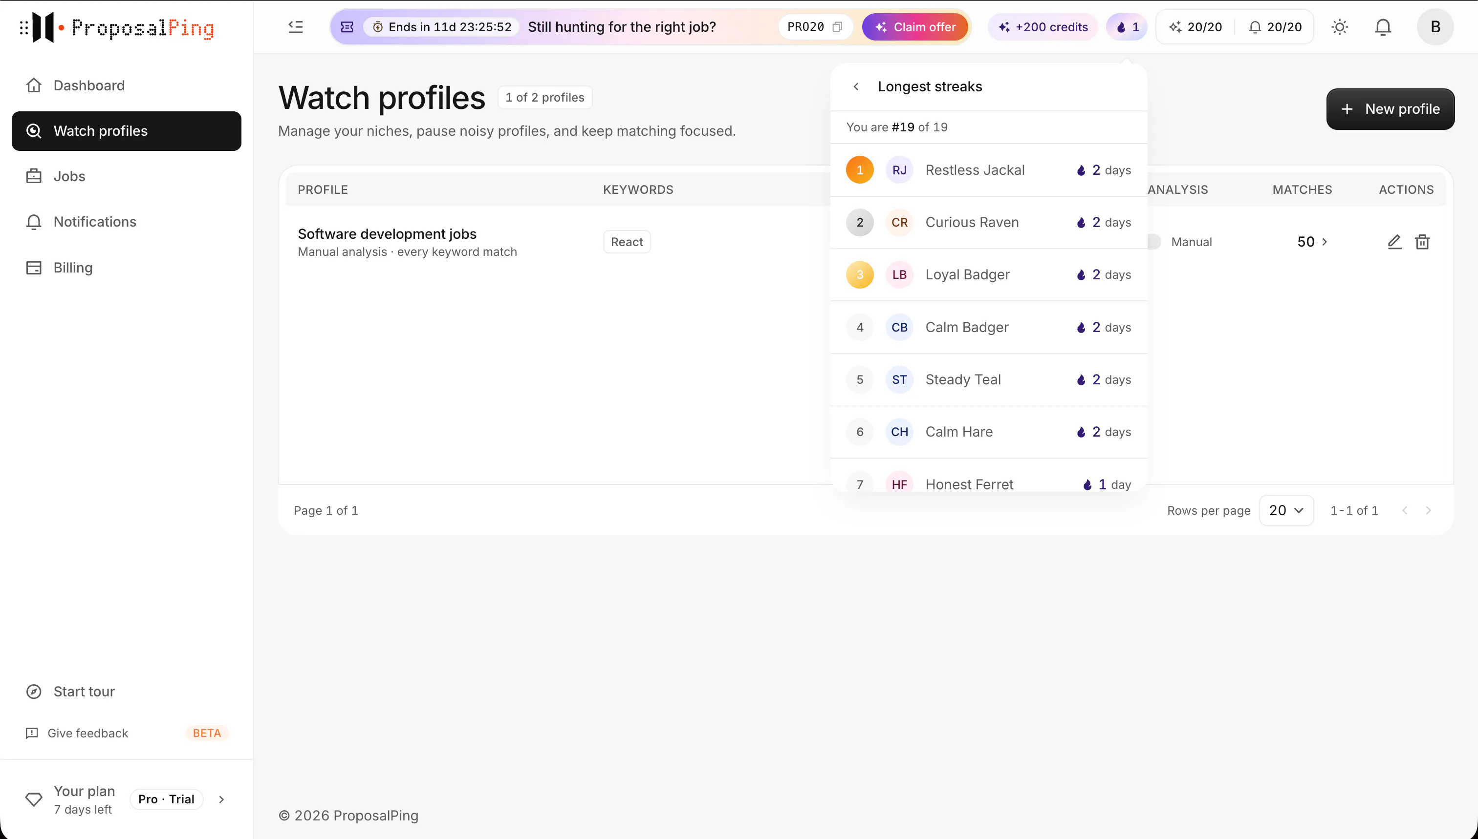Screen dimensions: 1478x839
Task: Click the streak flame counter
Action: [x=1127, y=27]
